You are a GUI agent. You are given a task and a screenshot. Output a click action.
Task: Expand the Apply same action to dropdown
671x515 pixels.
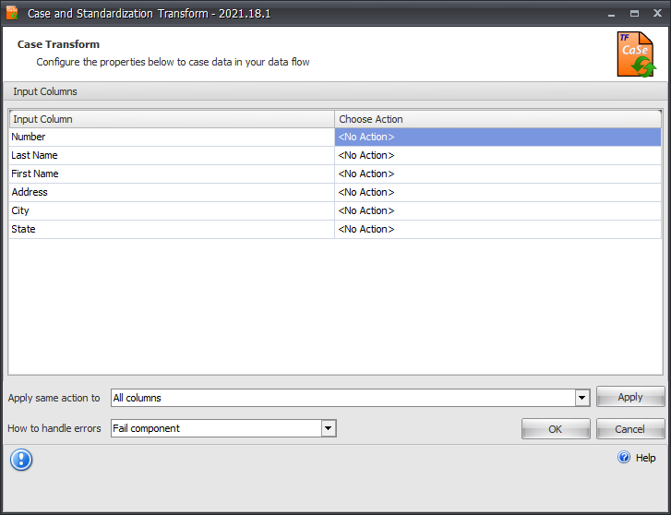click(x=581, y=398)
